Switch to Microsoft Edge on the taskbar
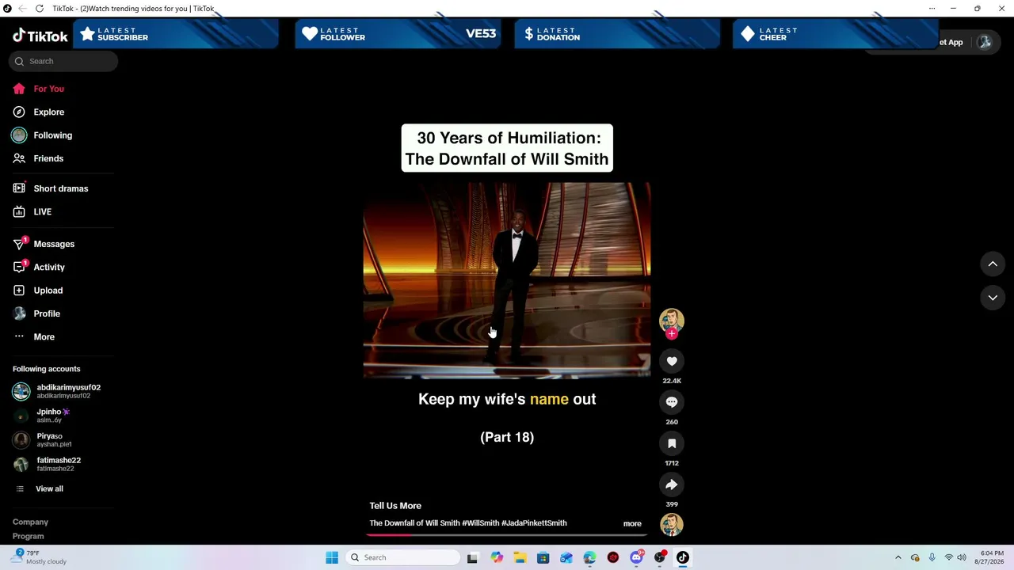This screenshot has height=570, width=1014. (x=589, y=557)
